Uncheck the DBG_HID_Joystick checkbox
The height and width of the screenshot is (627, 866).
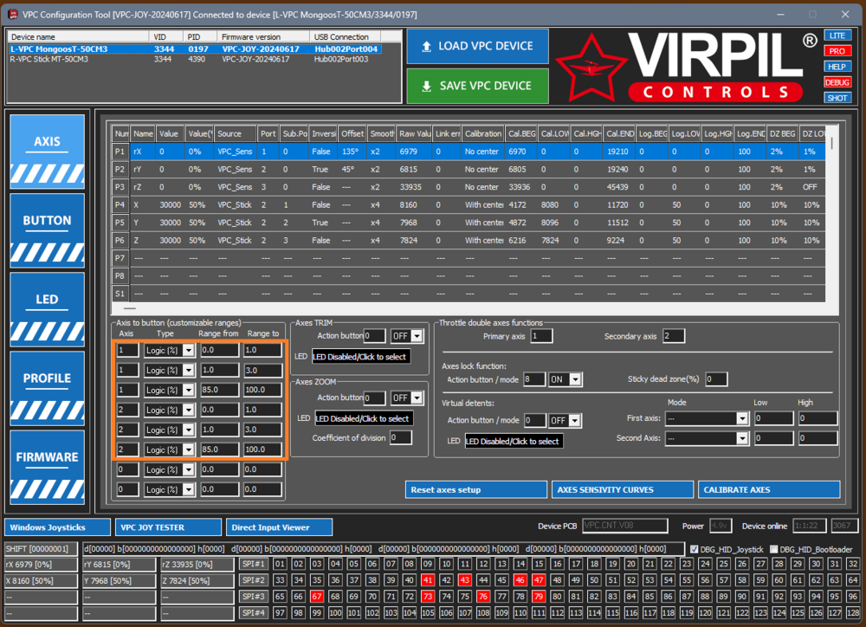click(x=695, y=549)
